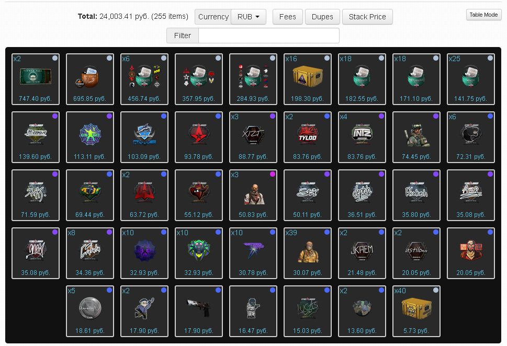This screenshot has height=346, width=507.
Task: Click the Filter text input field
Action: pyautogui.click(x=269, y=36)
